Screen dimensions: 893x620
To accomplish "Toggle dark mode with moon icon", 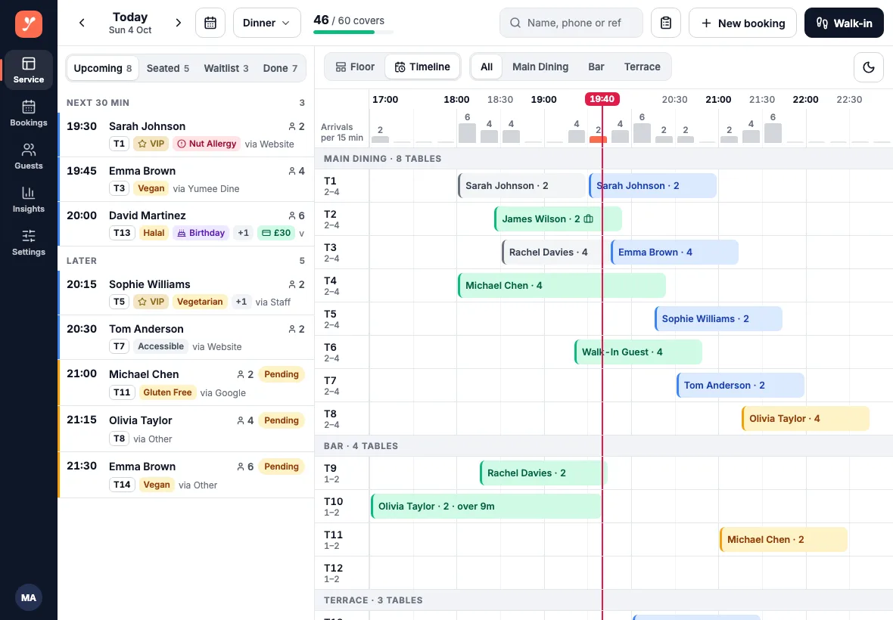I will pyautogui.click(x=869, y=67).
